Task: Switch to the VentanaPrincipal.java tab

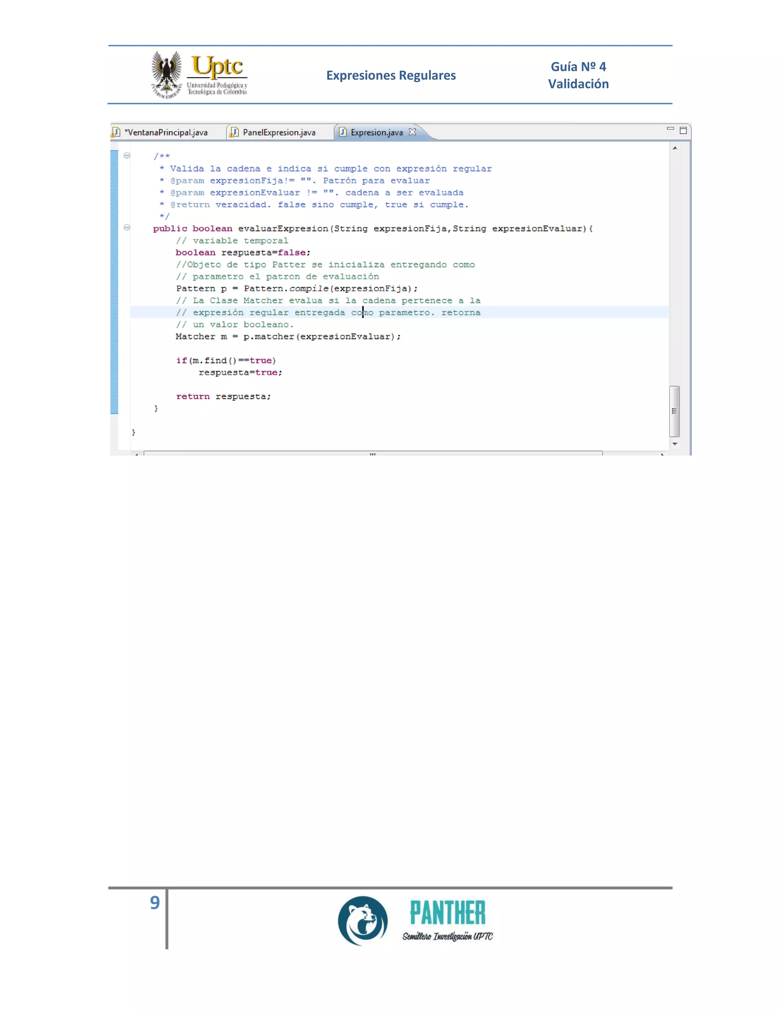Action: pos(166,132)
